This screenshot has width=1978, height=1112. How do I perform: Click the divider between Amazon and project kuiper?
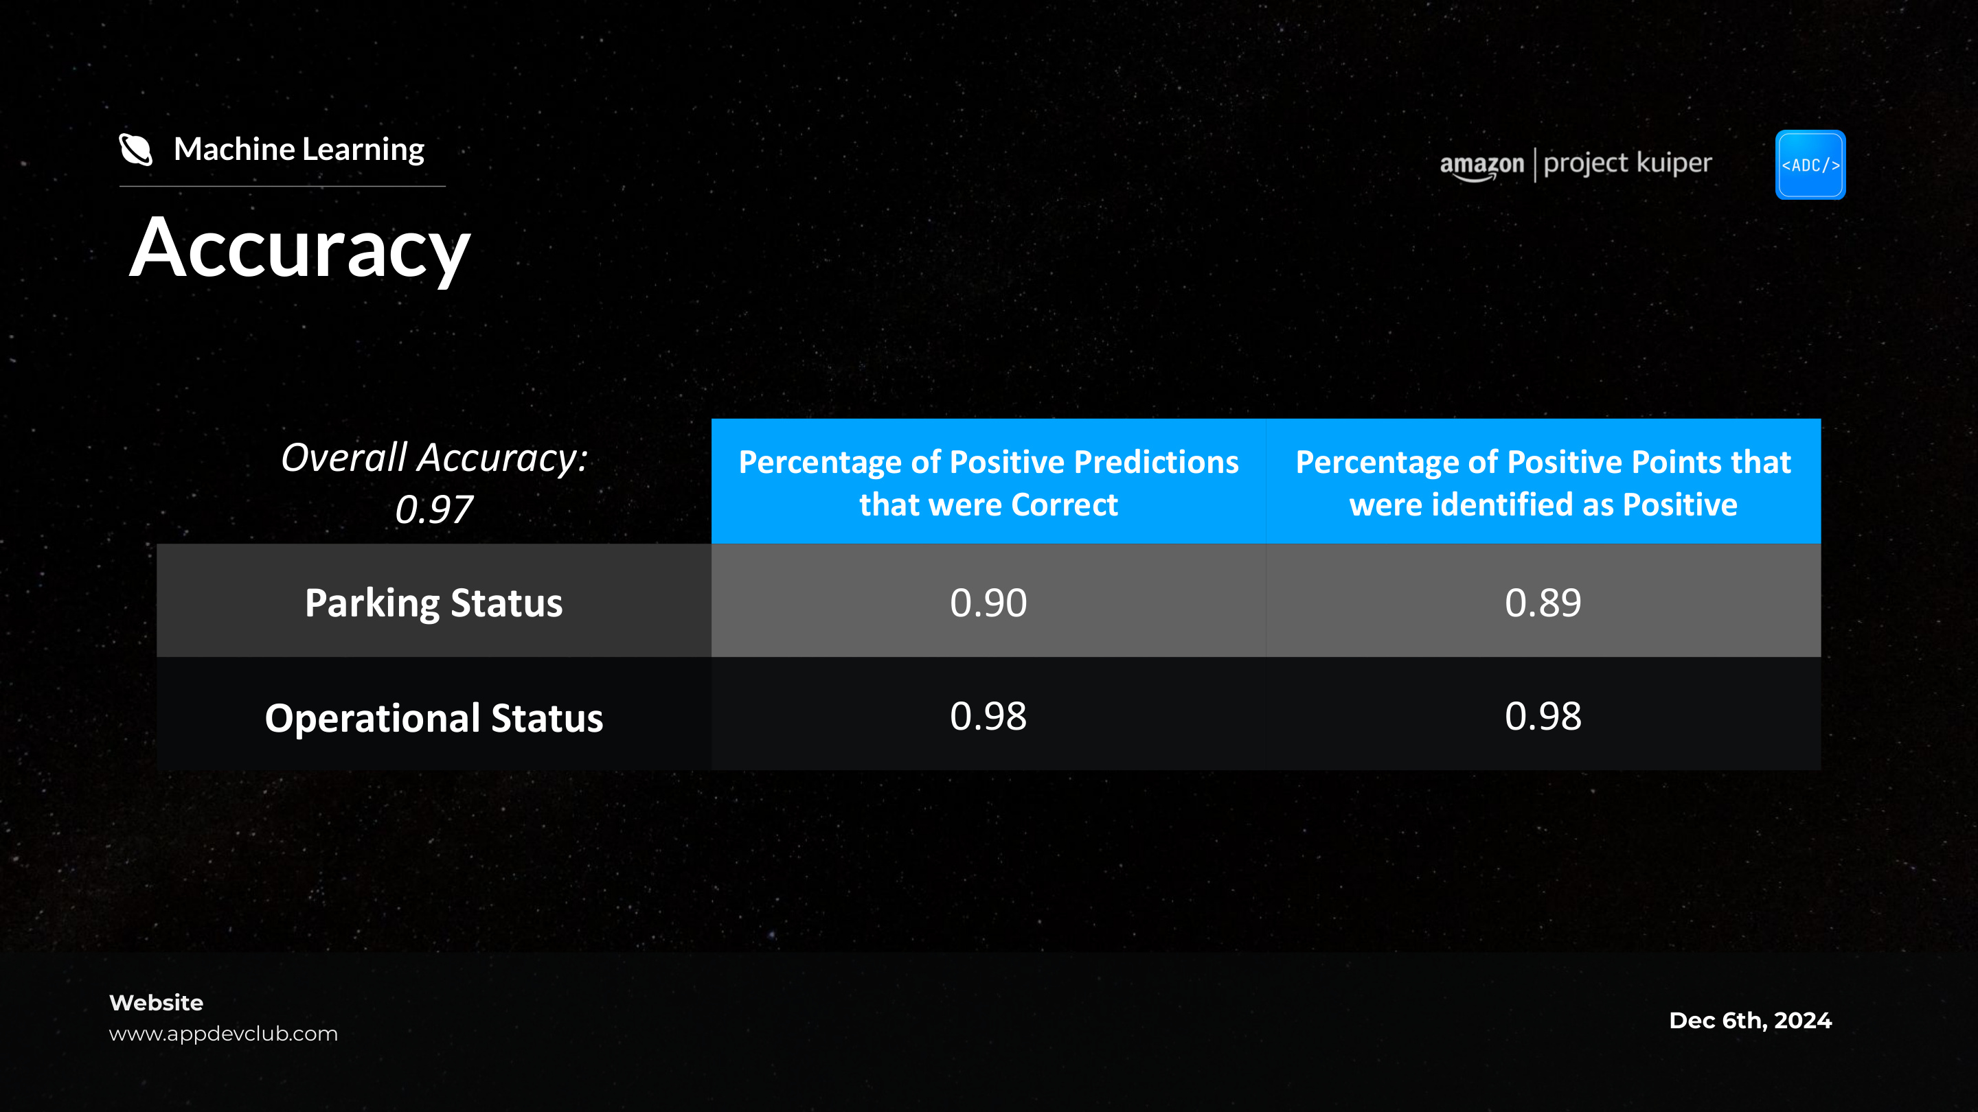coord(1534,165)
